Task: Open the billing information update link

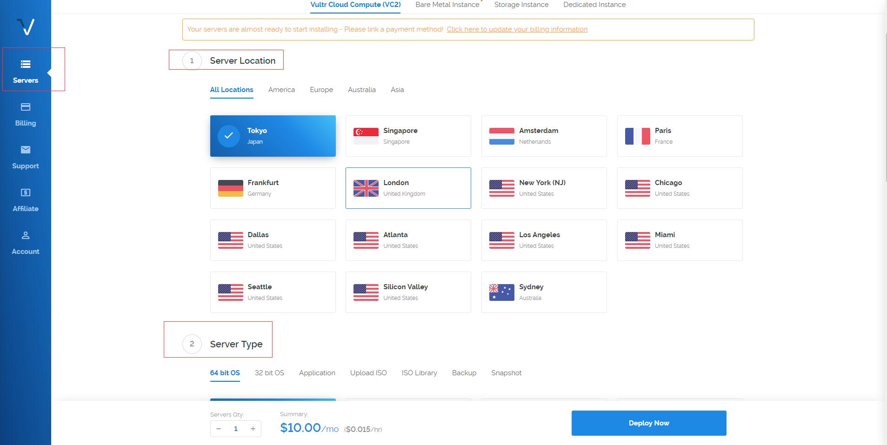Action: tap(516, 29)
